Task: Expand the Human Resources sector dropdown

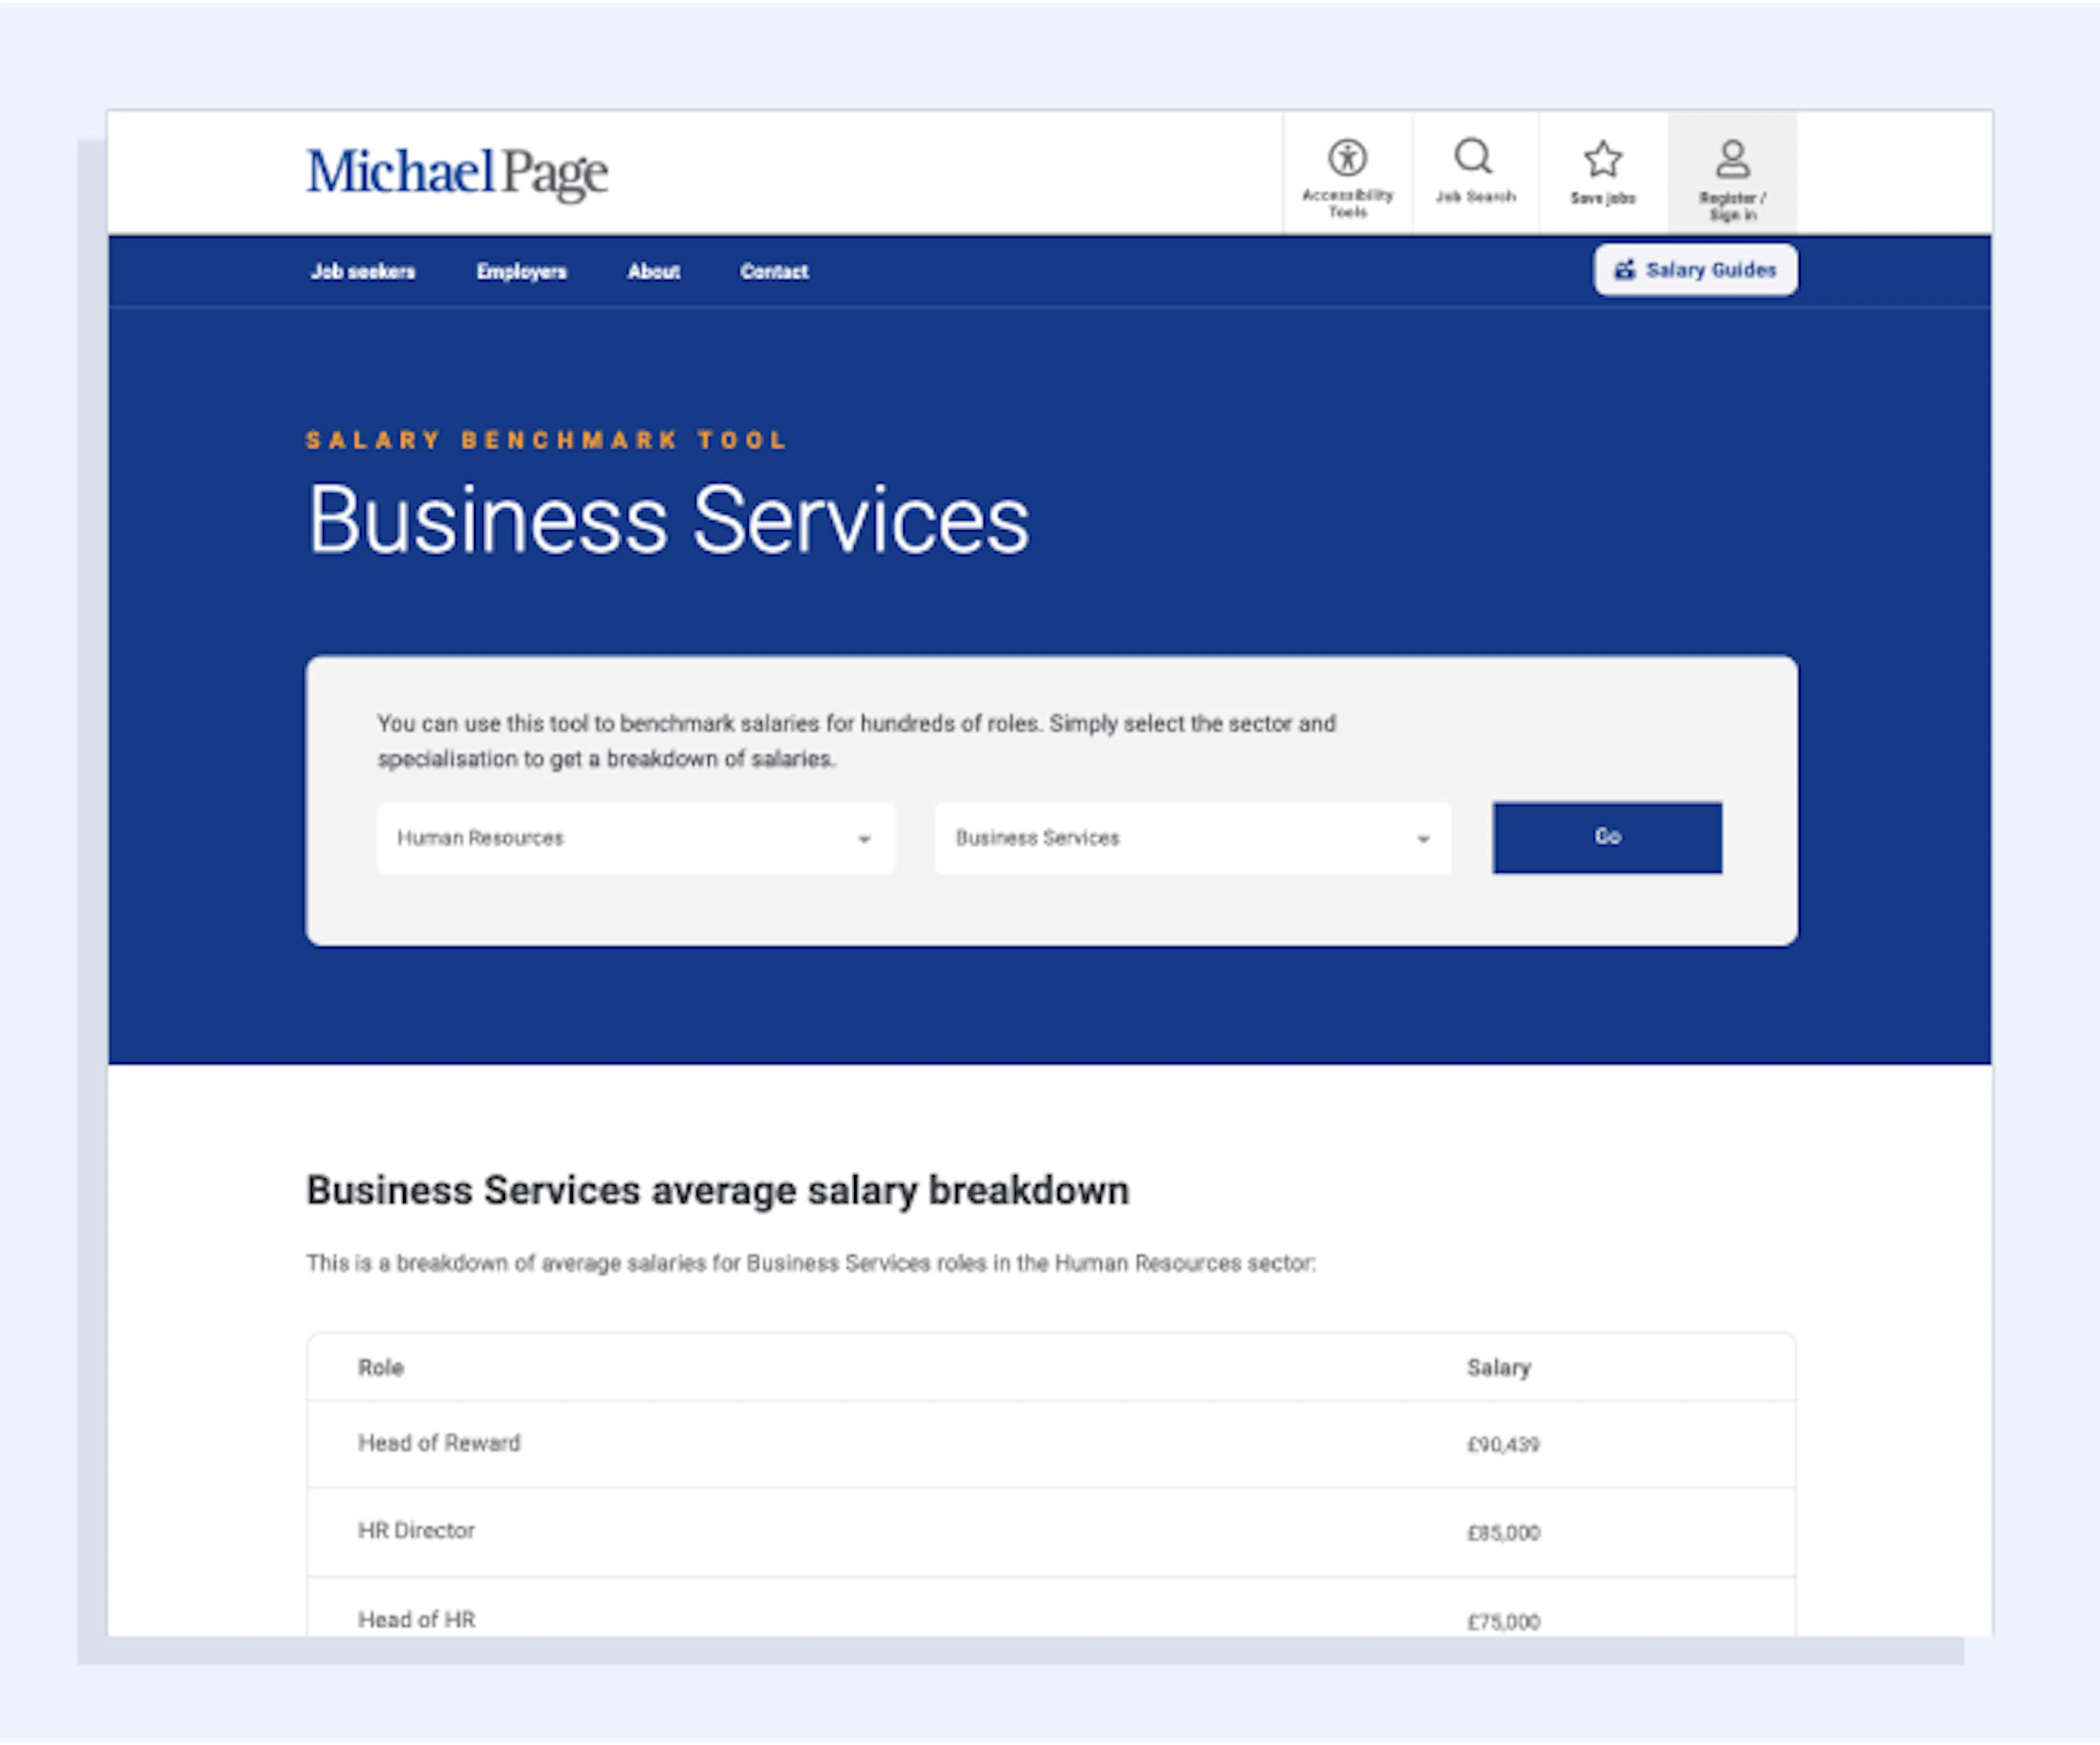Action: click(635, 838)
